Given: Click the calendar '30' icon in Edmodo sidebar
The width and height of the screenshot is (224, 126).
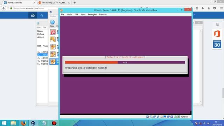Looking at the screenshot, I should coord(217,44).
